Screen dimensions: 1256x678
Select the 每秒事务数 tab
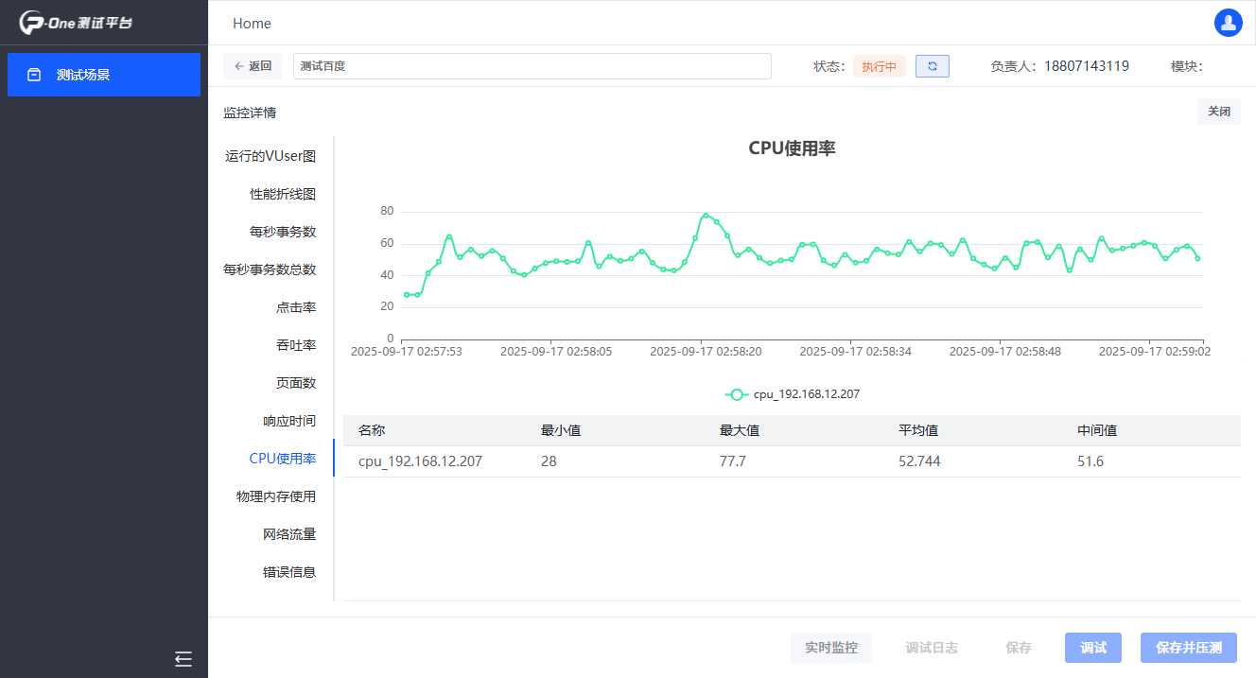[282, 232]
